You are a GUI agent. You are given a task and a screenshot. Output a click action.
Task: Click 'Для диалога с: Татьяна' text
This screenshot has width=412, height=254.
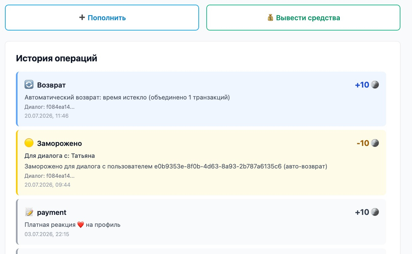(60, 156)
